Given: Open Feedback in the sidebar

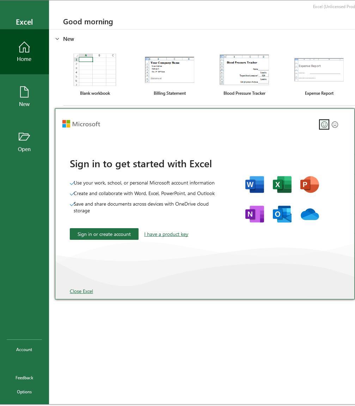Looking at the screenshot, I should [x=24, y=378].
